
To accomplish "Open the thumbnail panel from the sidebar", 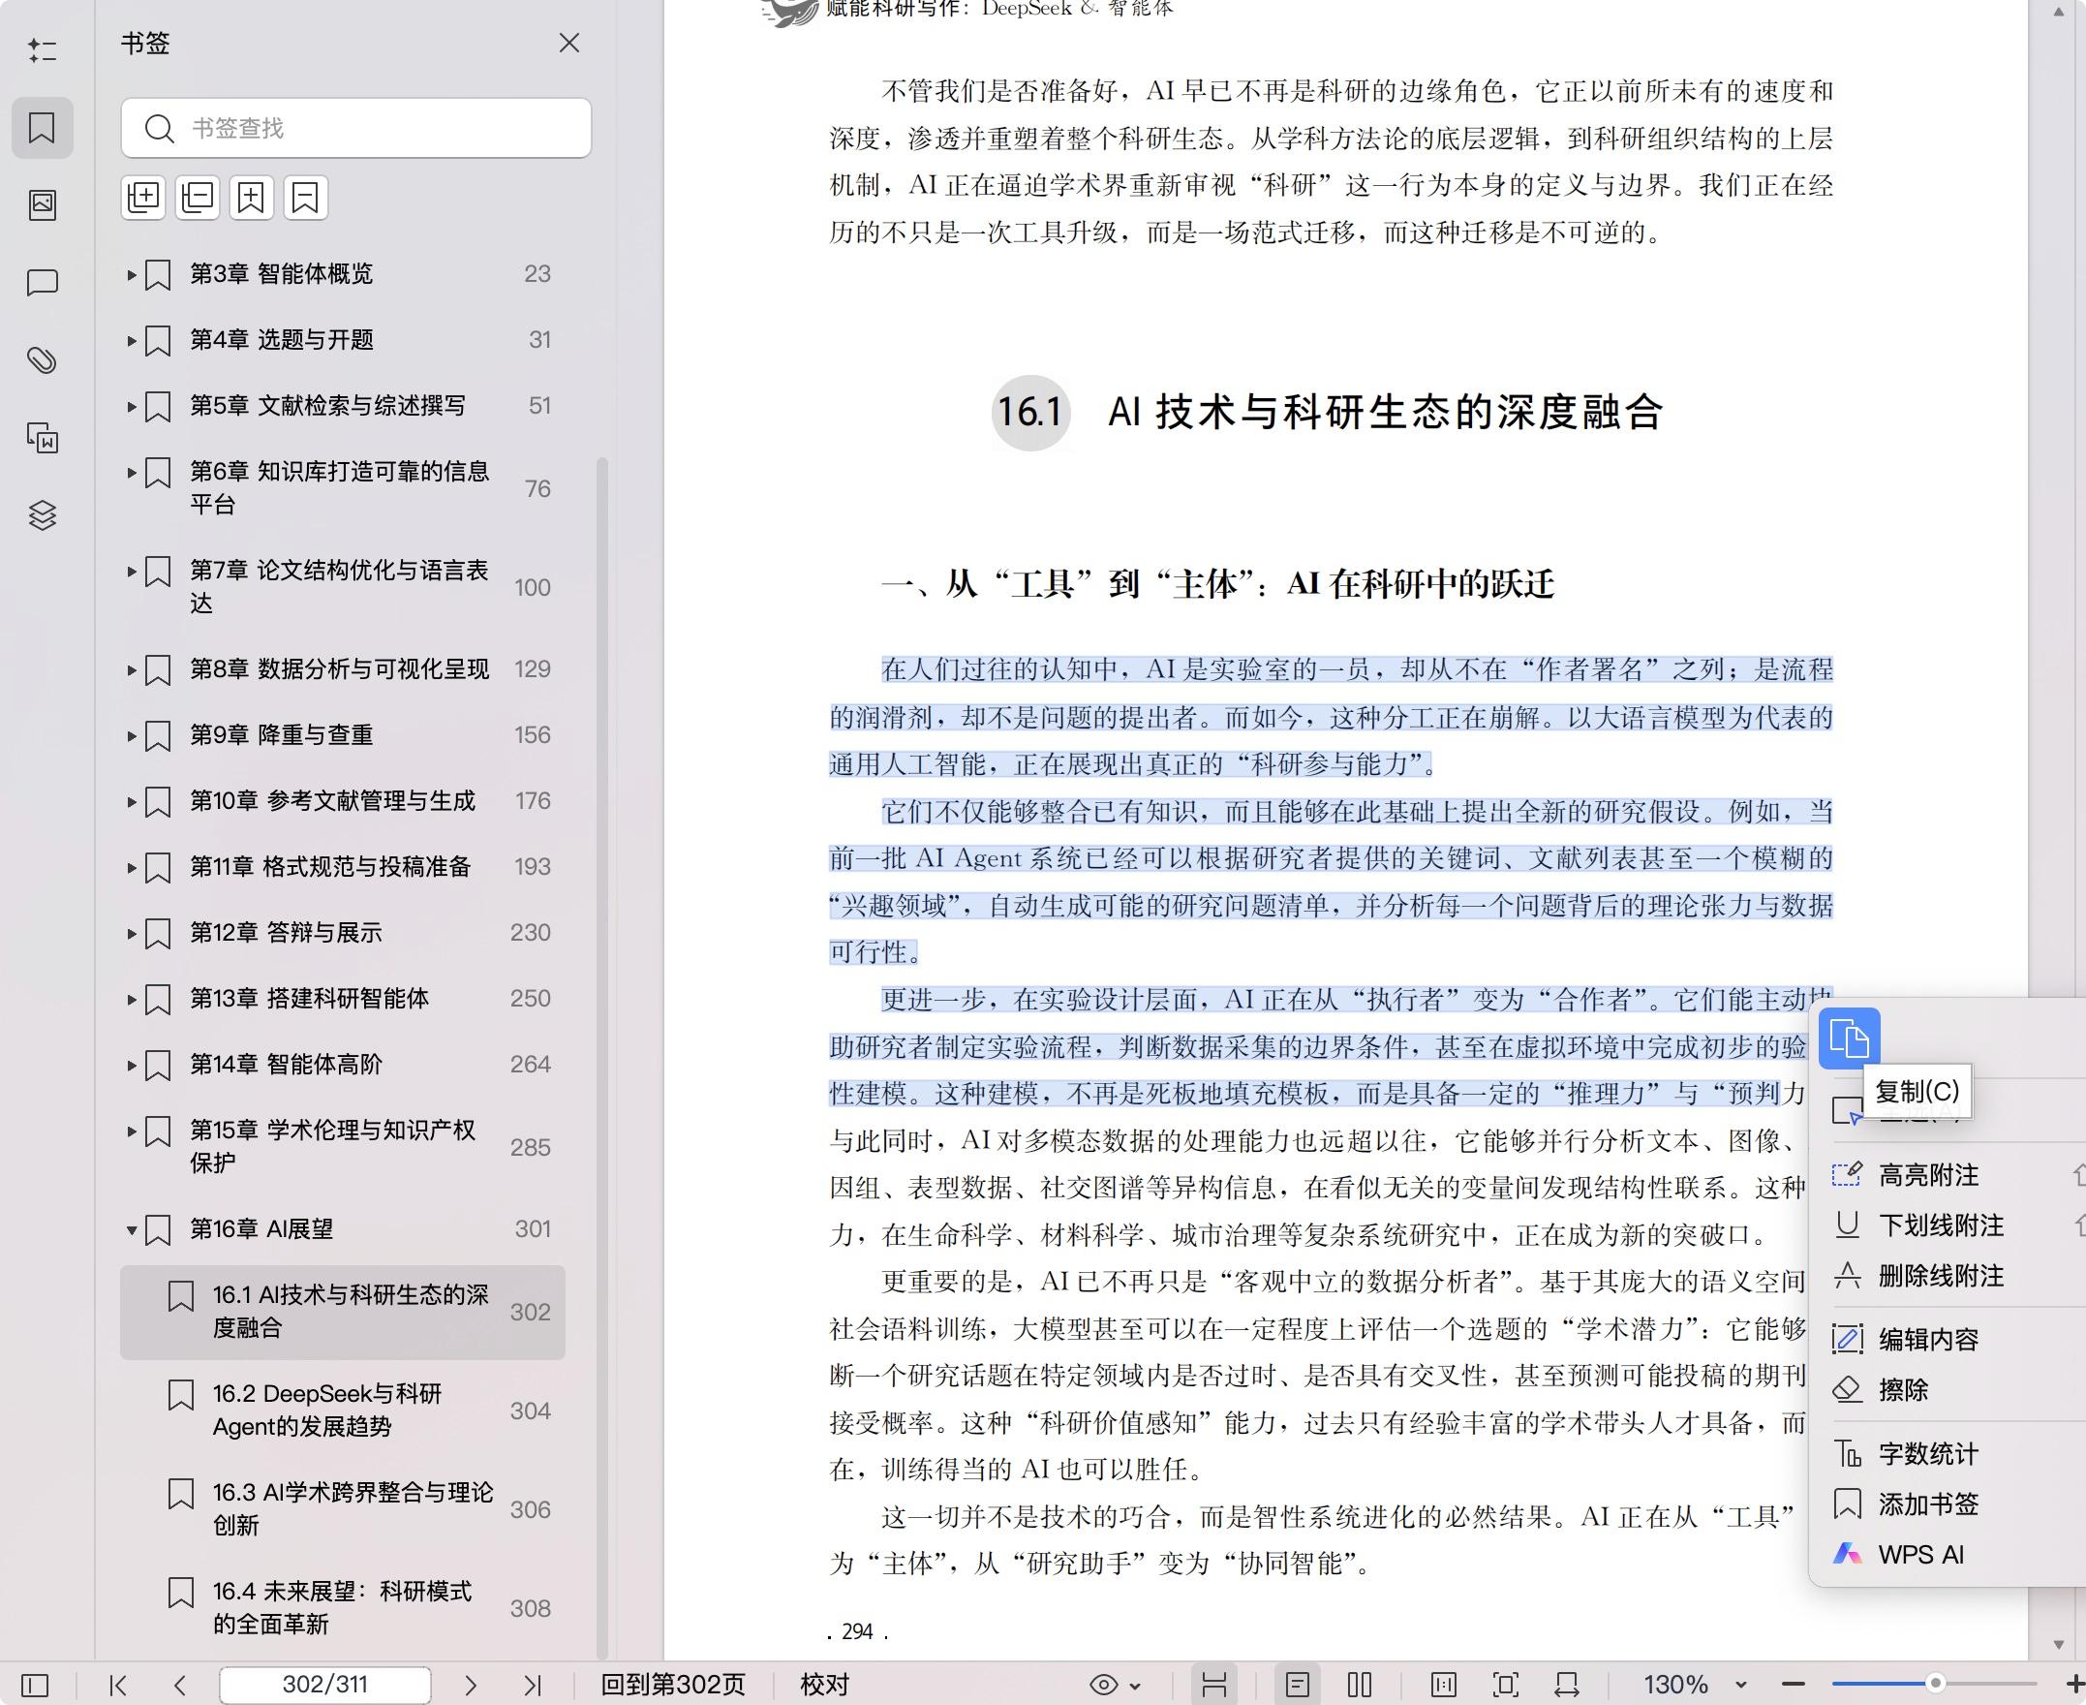I will tap(43, 205).
